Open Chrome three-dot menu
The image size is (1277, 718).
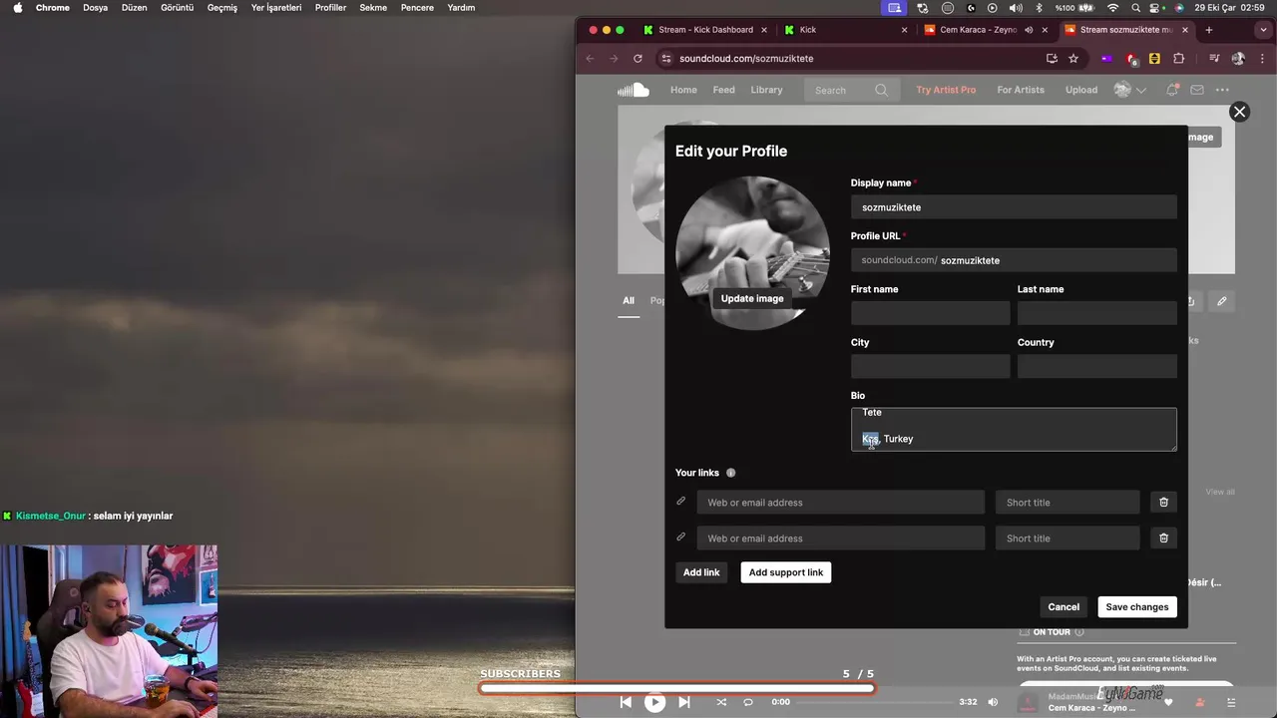tap(1262, 59)
